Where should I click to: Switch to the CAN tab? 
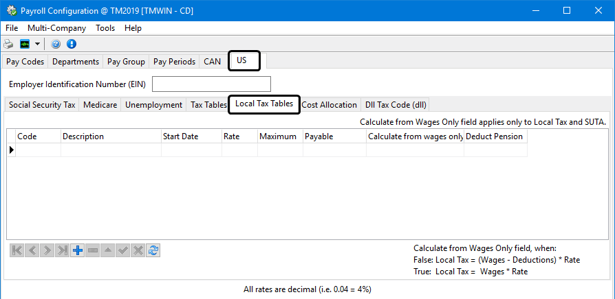(212, 62)
